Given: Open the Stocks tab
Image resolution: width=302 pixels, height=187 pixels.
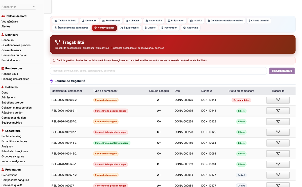Looking at the screenshot, I should pyautogui.click(x=196, y=21).
